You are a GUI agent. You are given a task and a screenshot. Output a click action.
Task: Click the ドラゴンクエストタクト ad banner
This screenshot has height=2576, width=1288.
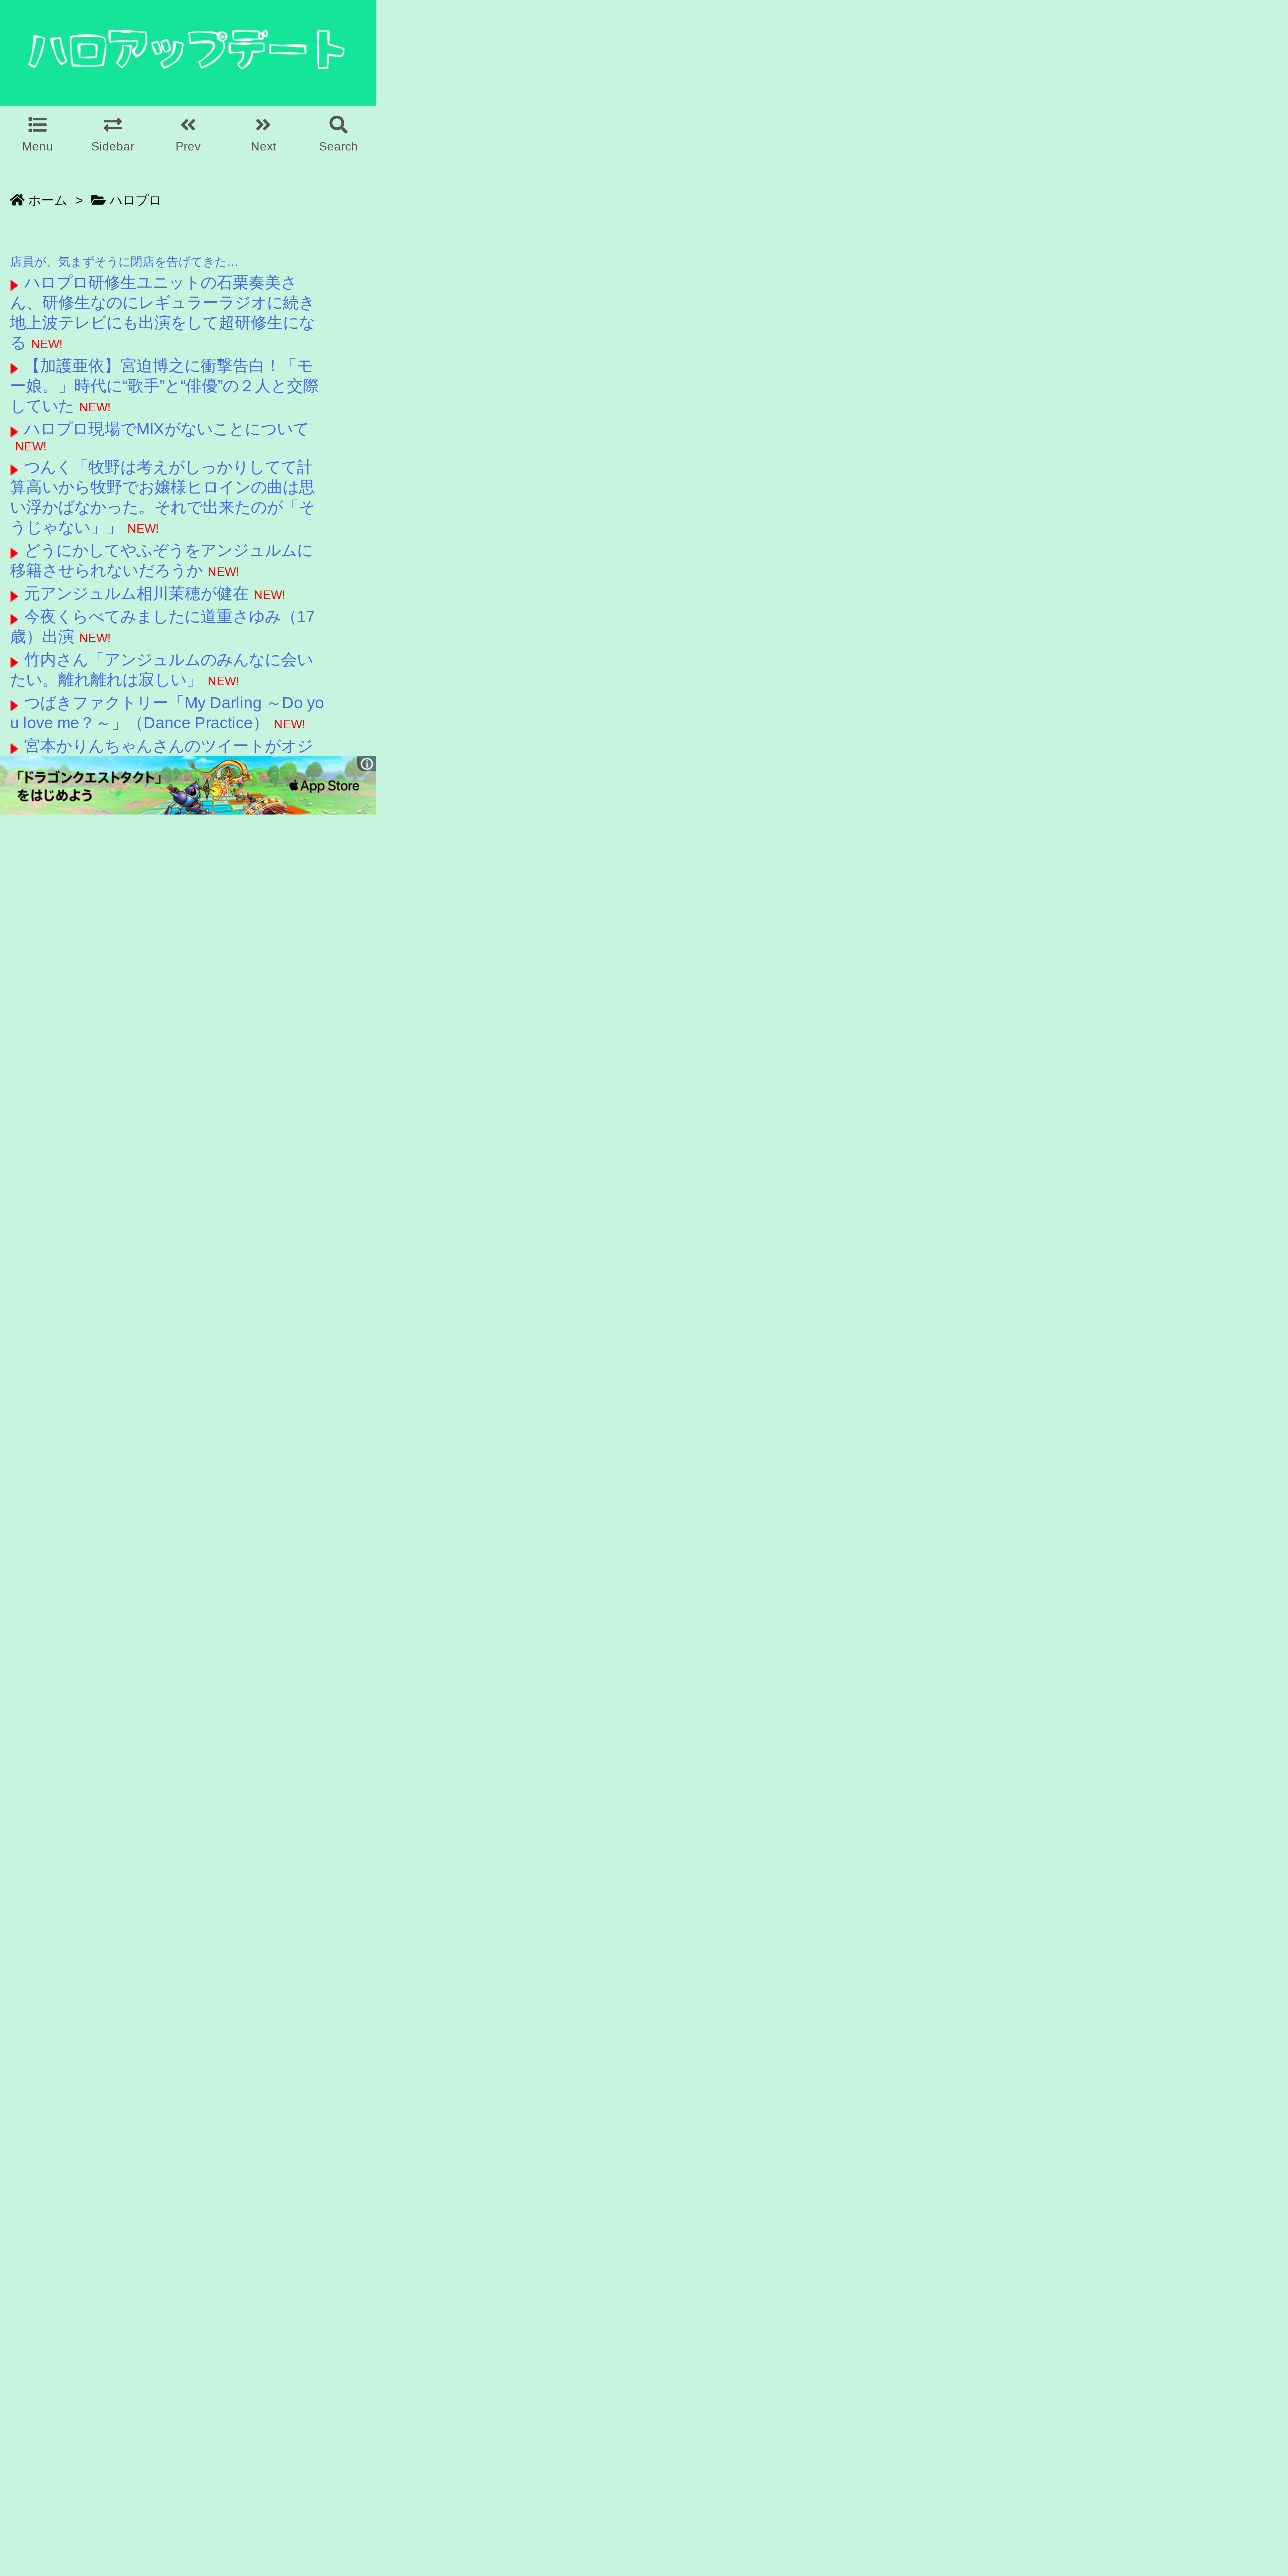[x=188, y=785]
